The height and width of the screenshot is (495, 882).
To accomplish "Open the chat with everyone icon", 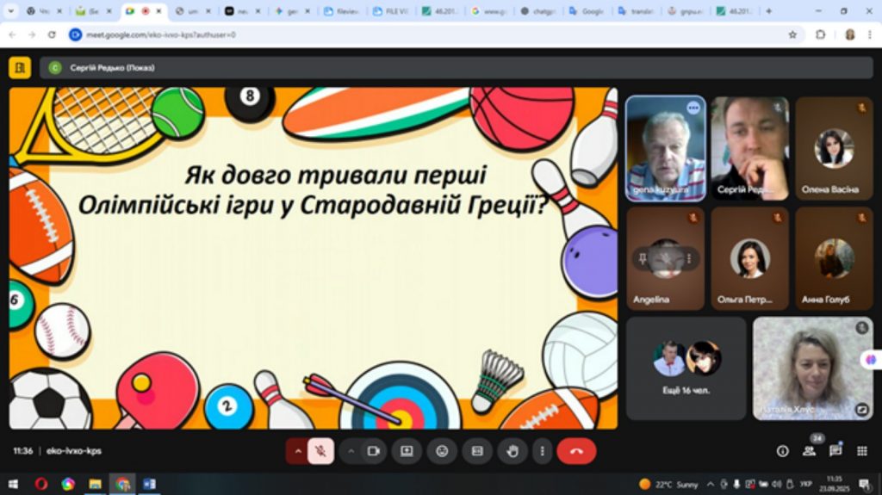I will coord(835,451).
